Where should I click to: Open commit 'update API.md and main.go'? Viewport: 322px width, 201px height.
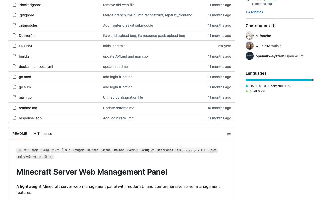coord(126,56)
